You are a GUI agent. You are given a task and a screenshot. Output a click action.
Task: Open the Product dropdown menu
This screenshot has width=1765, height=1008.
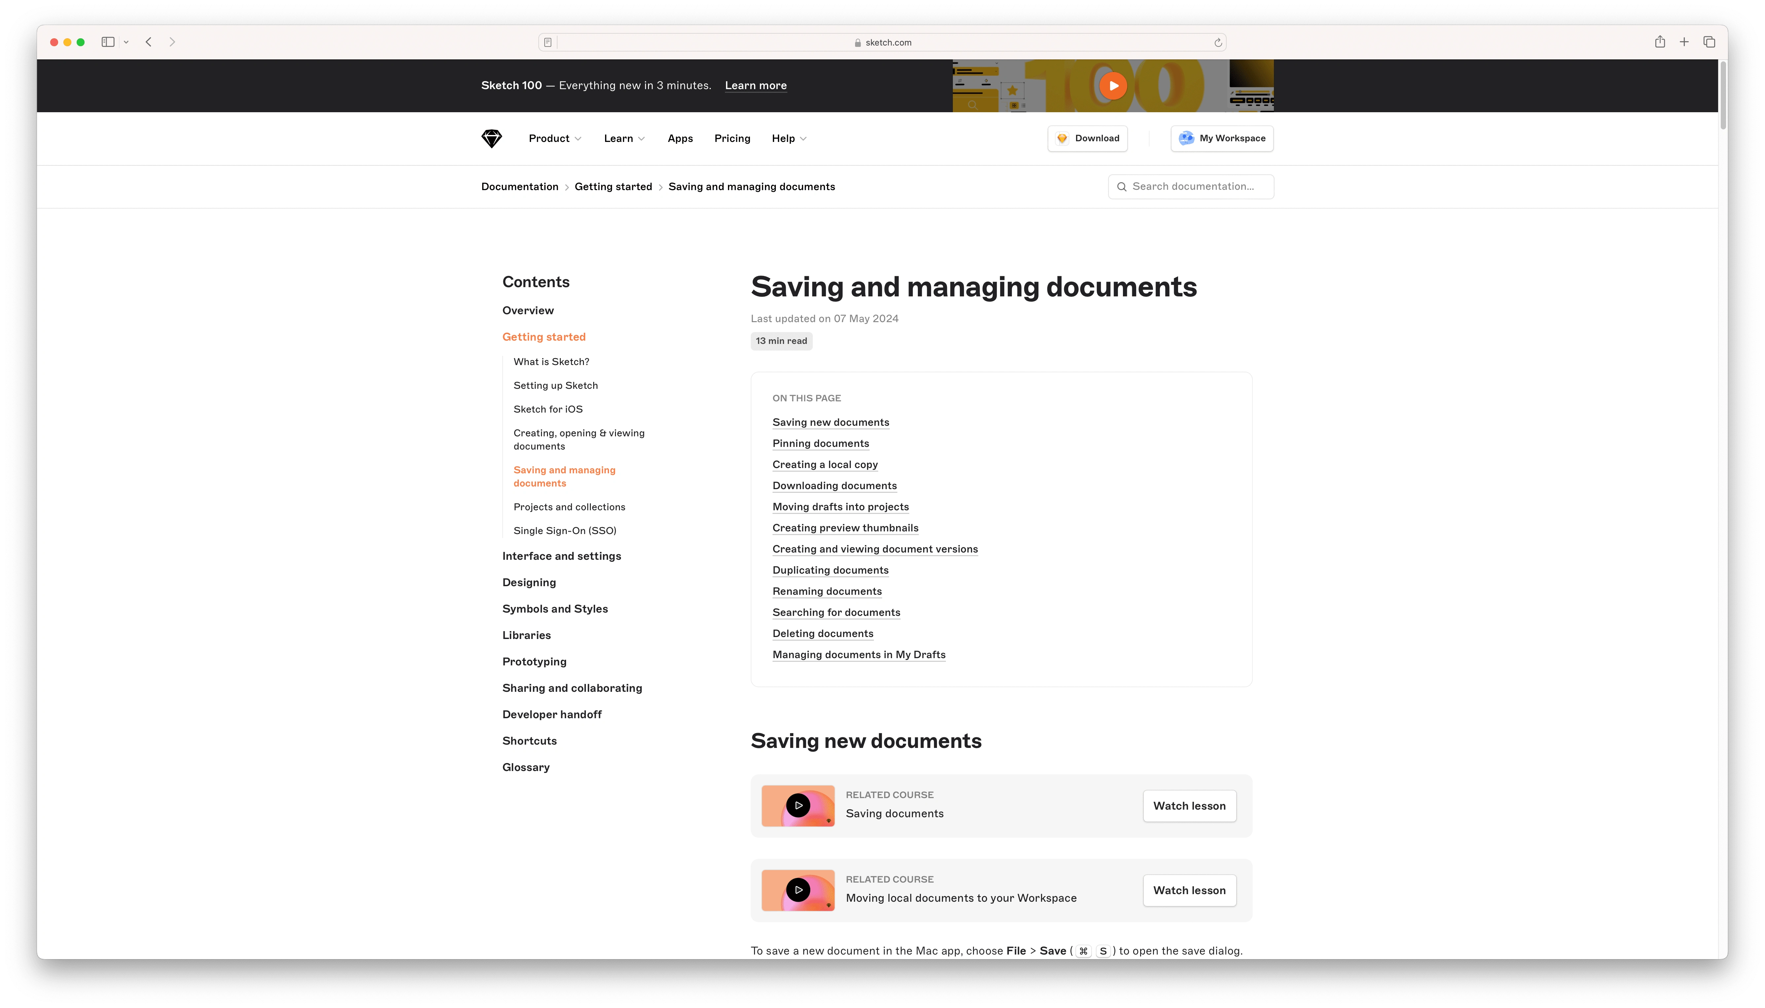[x=555, y=139]
